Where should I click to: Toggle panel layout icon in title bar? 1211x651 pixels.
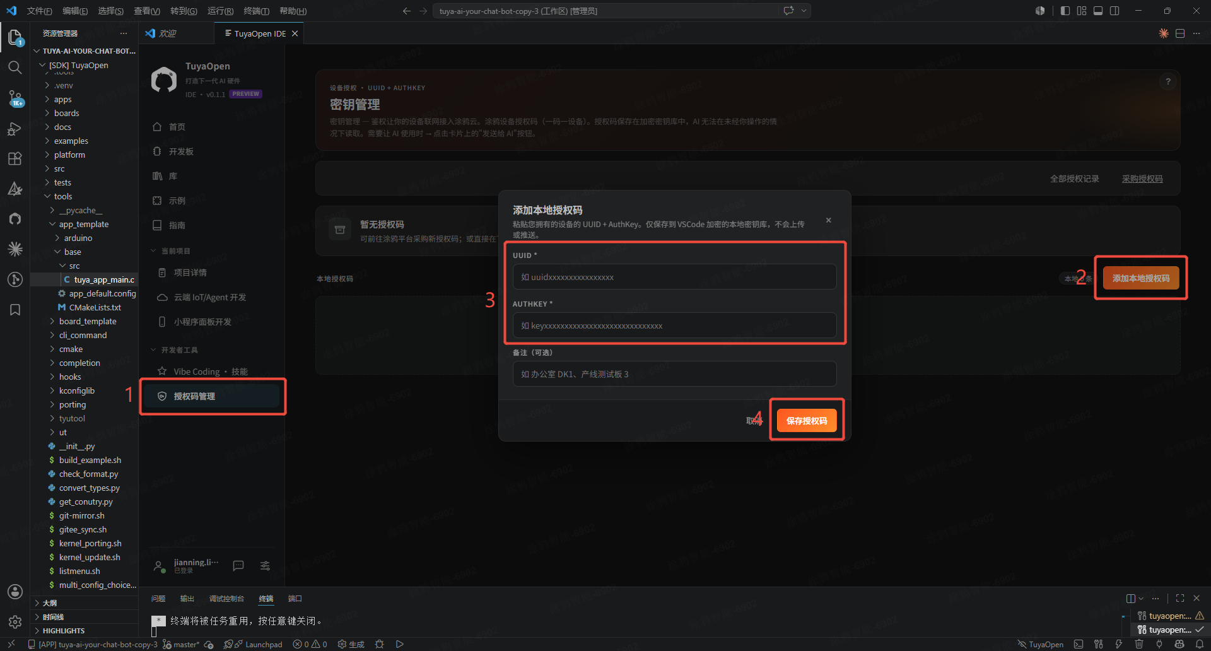tap(1098, 11)
